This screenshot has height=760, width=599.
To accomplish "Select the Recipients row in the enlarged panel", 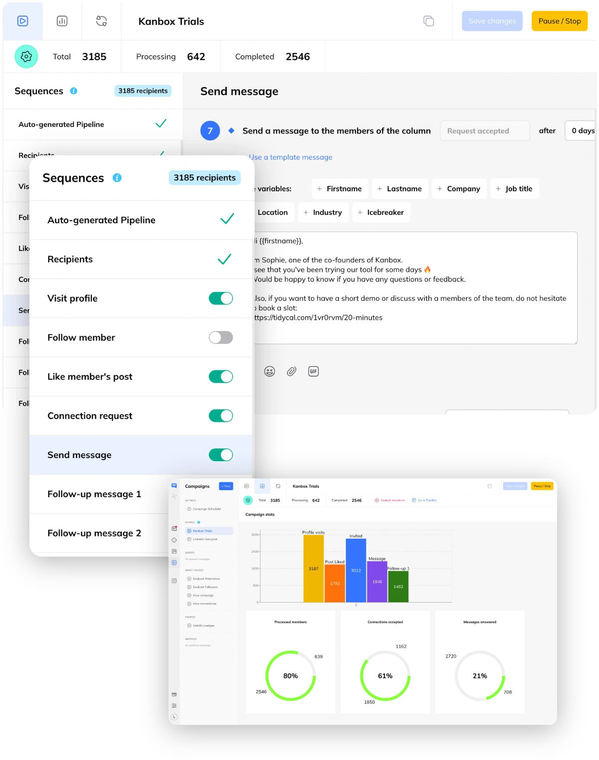I will point(141,259).
